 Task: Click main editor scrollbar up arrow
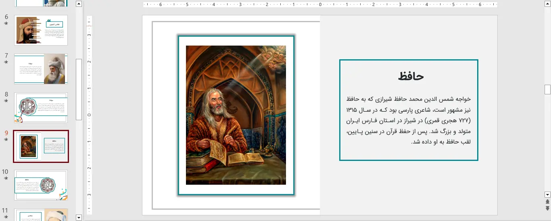click(547, 4)
